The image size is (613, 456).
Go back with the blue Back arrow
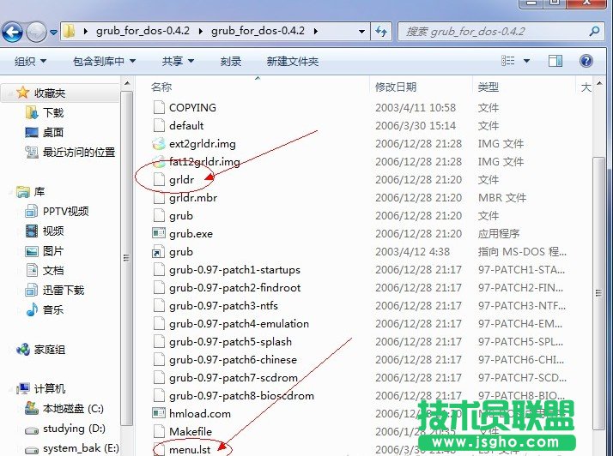[13, 32]
